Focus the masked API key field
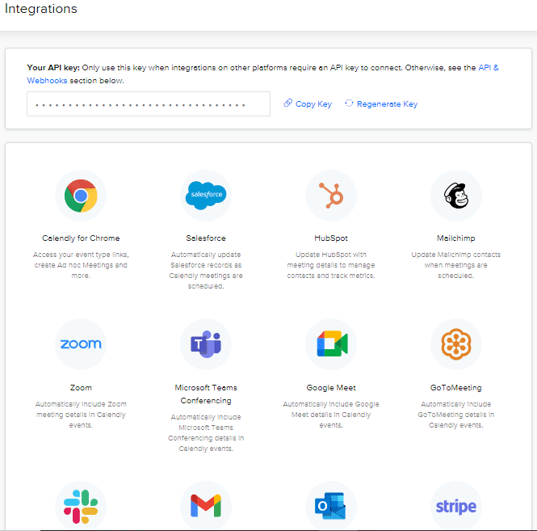Viewport: 537px width, 531px height. click(x=149, y=104)
